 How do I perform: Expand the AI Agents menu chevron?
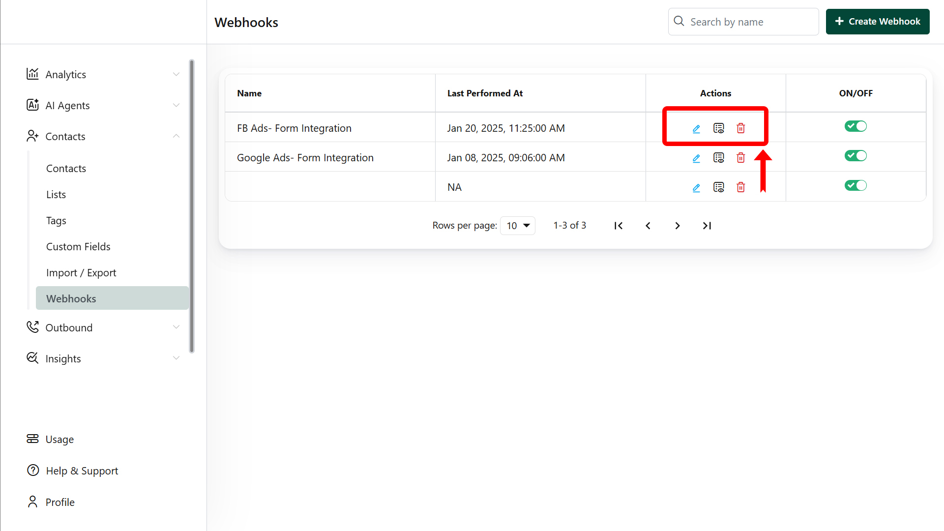click(x=176, y=105)
